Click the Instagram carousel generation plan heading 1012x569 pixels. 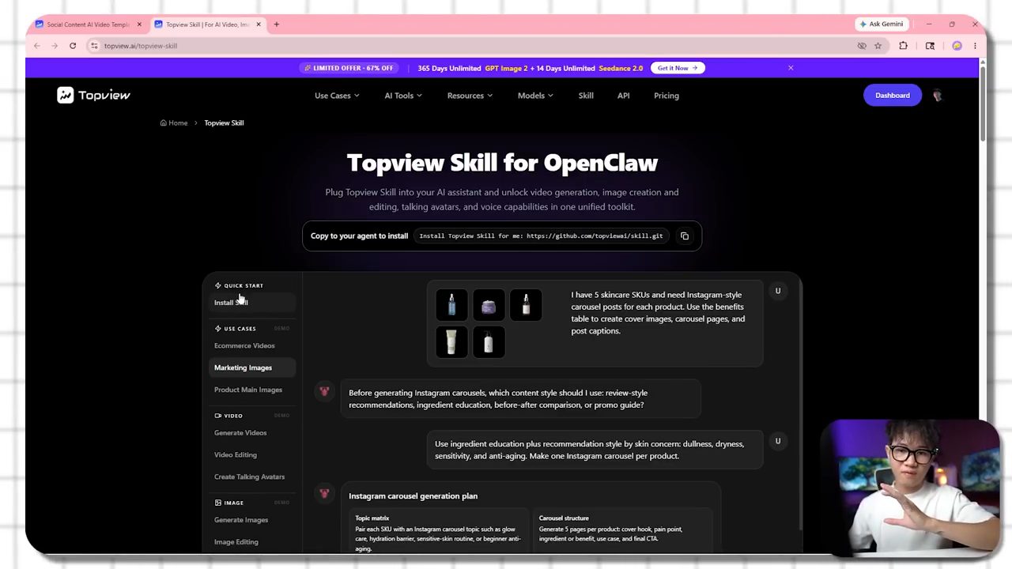tap(413, 496)
